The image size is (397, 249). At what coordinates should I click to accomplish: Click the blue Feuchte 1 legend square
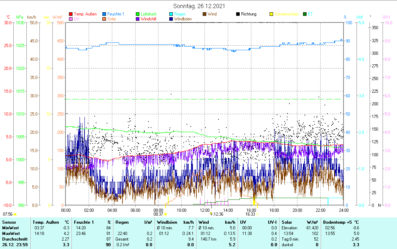[104, 14]
